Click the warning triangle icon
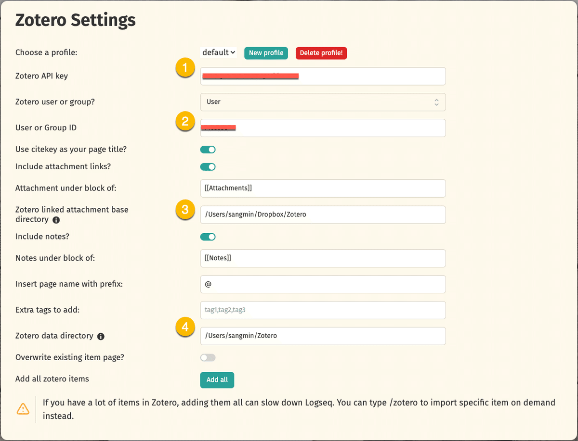Screen dimensions: 578x441 [x=23, y=409]
